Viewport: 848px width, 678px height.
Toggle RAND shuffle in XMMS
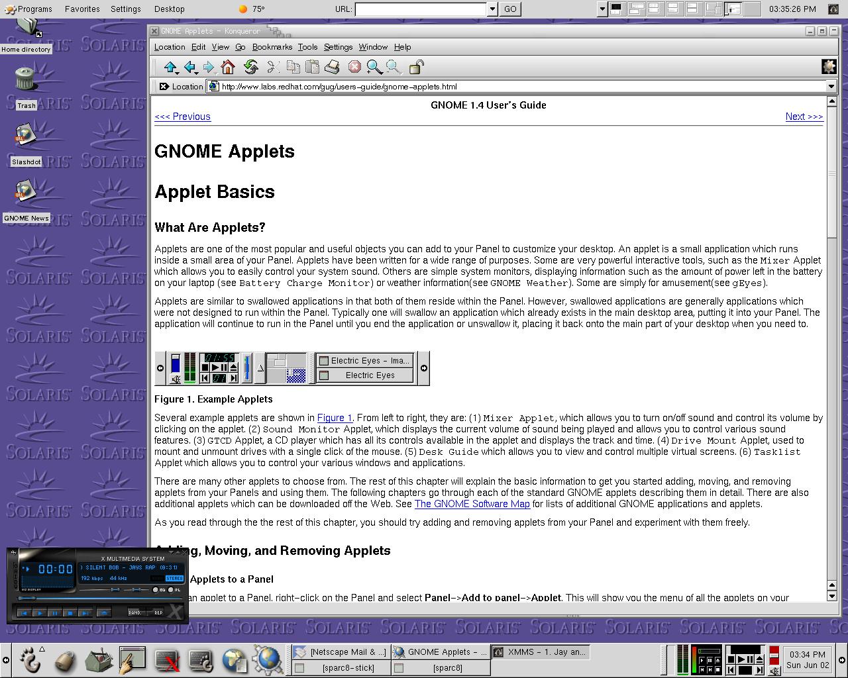pos(135,612)
